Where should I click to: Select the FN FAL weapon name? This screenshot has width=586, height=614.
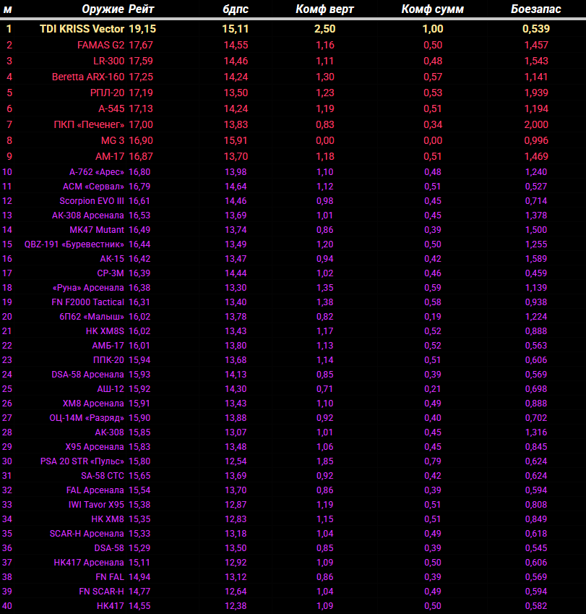click(x=110, y=578)
